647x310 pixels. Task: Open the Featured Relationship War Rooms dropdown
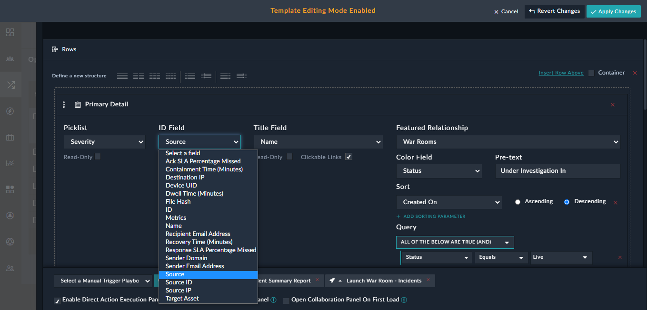(508, 142)
